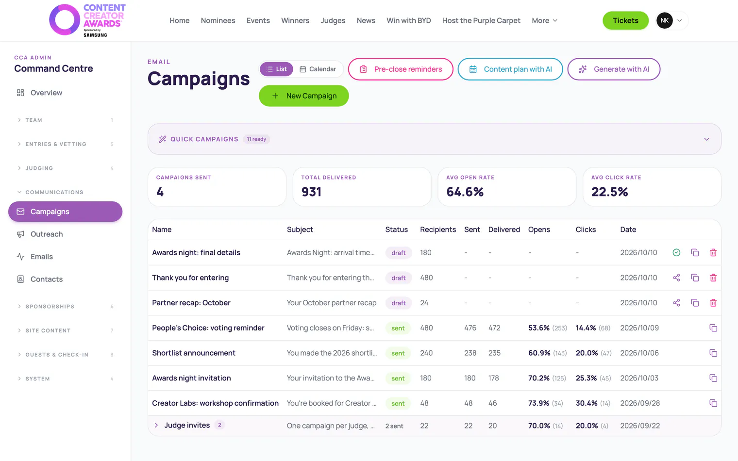Delete the Thank you for entering draft
This screenshot has height=461, width=738.
[x=713, y=278]
